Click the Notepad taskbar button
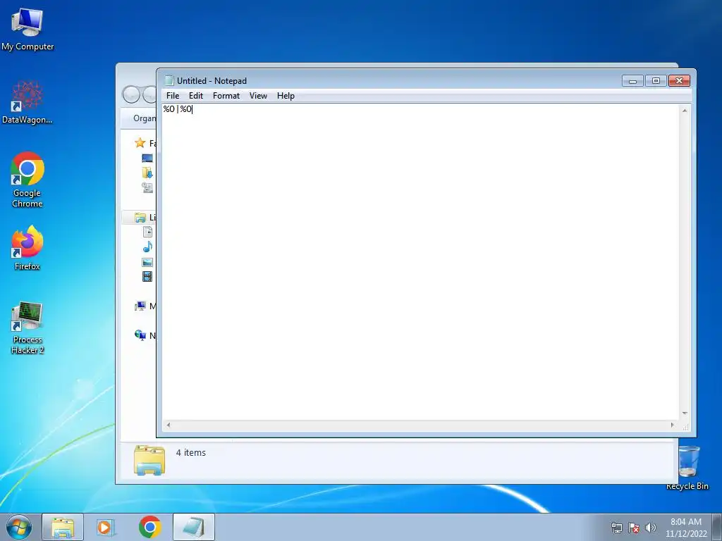The image size is (722, 541). [x=194, y=527]
